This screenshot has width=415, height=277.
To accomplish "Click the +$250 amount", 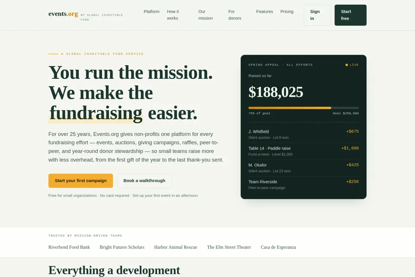I will 352,182.
